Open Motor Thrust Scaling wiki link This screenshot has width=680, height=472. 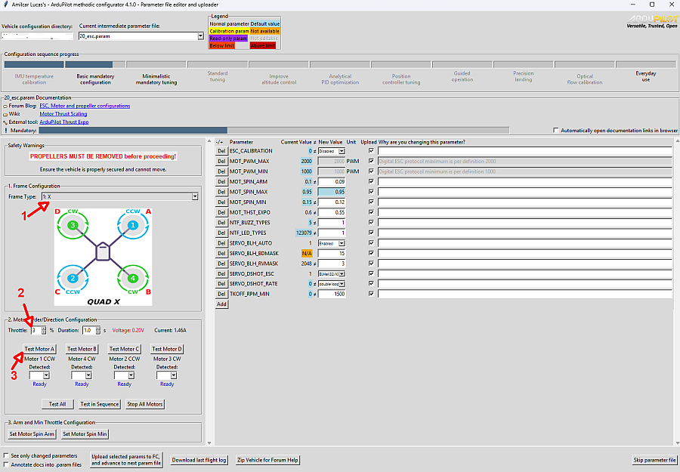point(63,114)
